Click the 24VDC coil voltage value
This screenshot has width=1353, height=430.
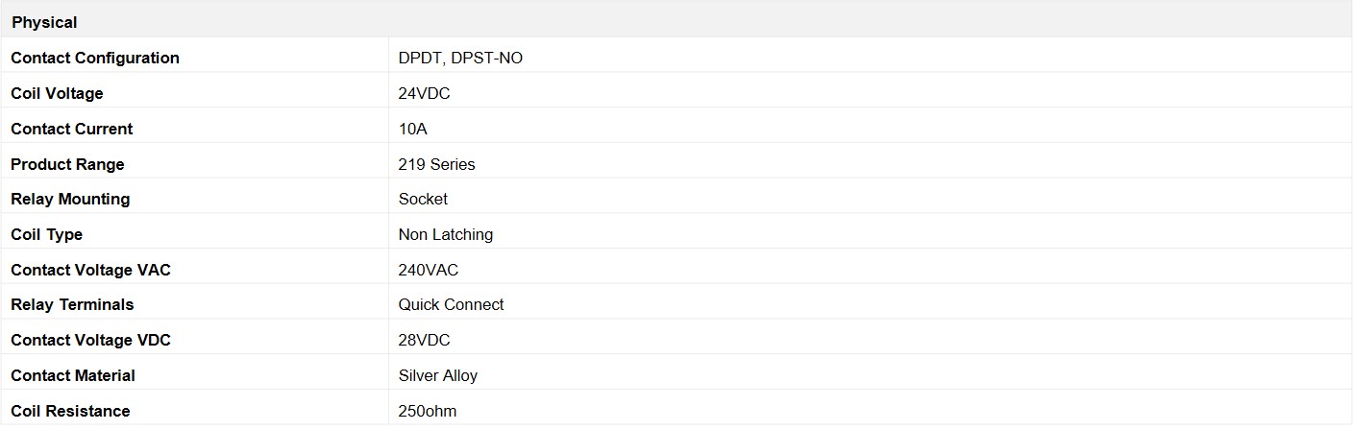pyautogui.click(x=424, y=93)
